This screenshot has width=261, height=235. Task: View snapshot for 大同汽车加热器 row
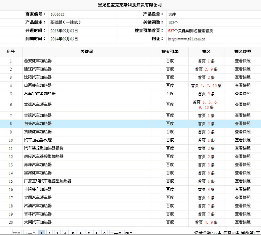click(242, 222)
